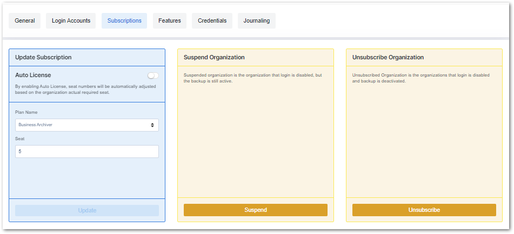Select the Suspend Organization panel heading
Viewport: 514px width, 234px height.
(214, 57)
